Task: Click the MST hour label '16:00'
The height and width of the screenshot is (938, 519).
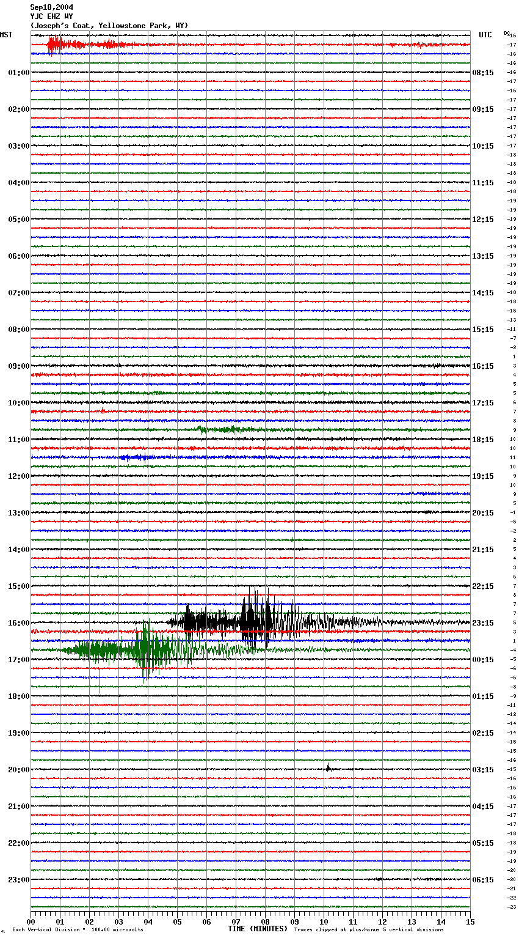Action: point(18,623)
